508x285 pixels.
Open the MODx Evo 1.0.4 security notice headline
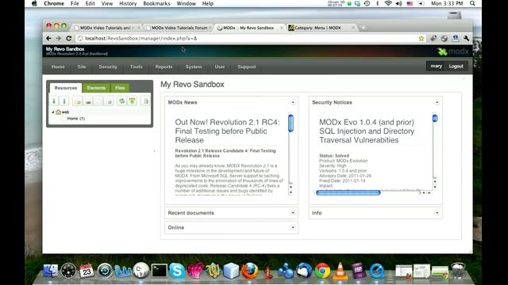coord(367,131)
